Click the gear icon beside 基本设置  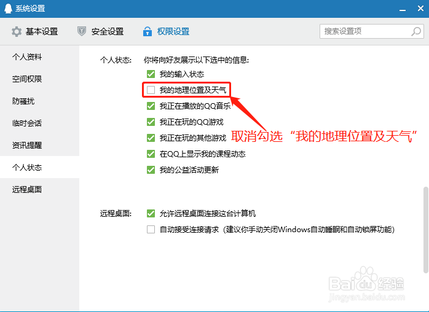click(x=17, y=31)
